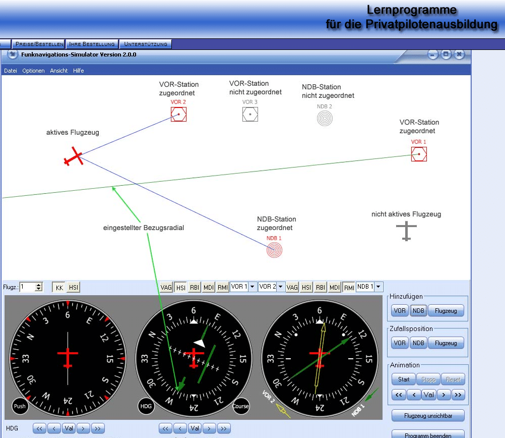This screenshot has width=505, height=438.
Task: Open the NDB 1 station dropdown
Action: pos(378,287)
